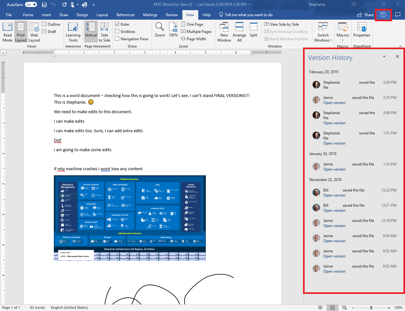Expand the Version History pane options arrow
The width and height of the screenshot is (405, 311).
(384, 56)
